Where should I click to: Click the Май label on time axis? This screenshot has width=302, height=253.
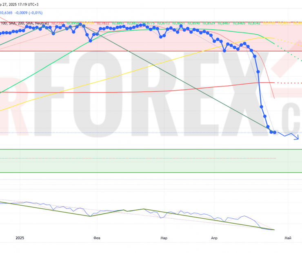pyautogui.click(x=288, y=238)
